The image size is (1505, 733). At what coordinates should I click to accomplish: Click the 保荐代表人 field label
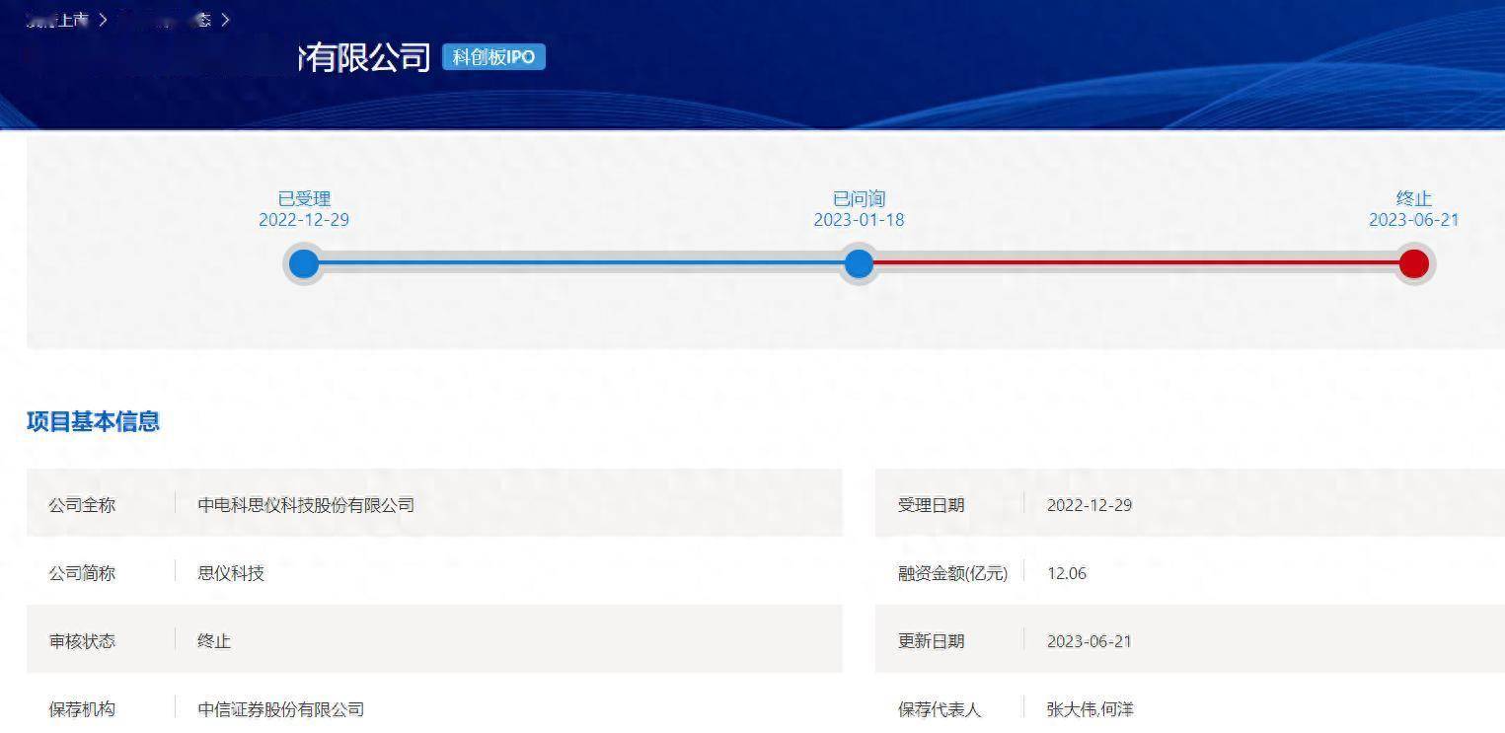[940, 709]
